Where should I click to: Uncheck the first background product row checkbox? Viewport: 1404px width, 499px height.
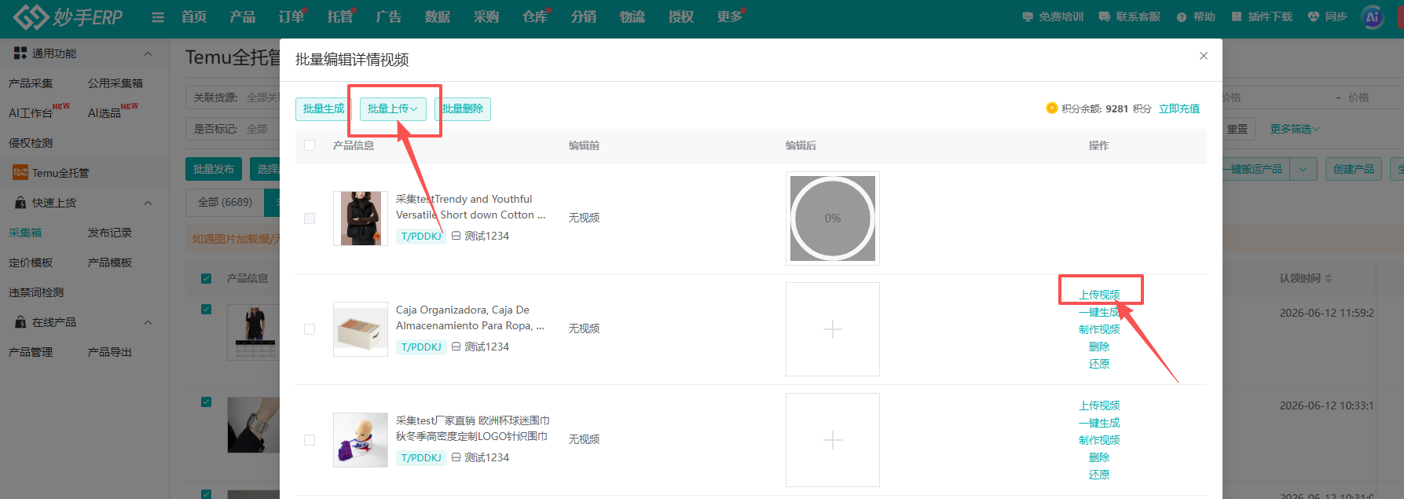[206, 310]
